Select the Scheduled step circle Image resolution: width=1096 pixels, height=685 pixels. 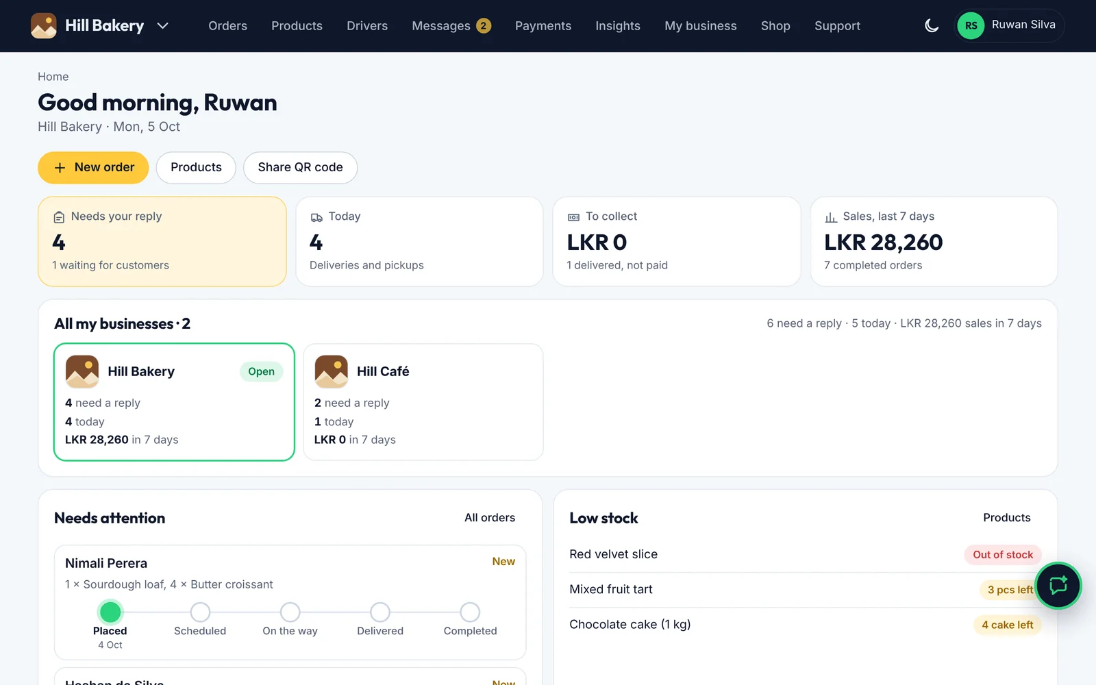pyautogui.click(x=200, y=612)
